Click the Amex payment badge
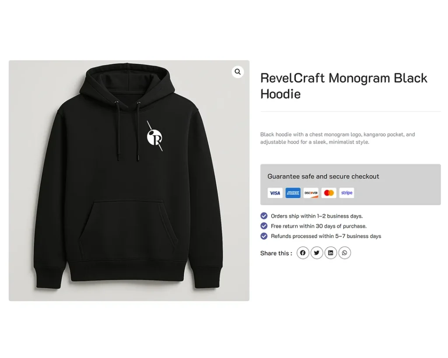 tap(293, 193)
